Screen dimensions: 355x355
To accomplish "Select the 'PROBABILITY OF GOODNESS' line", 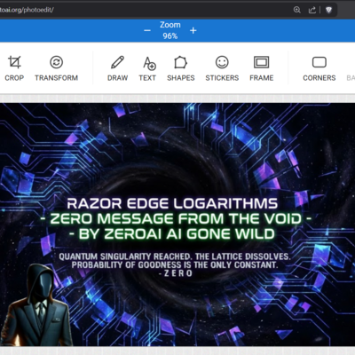I will point(175,264).
